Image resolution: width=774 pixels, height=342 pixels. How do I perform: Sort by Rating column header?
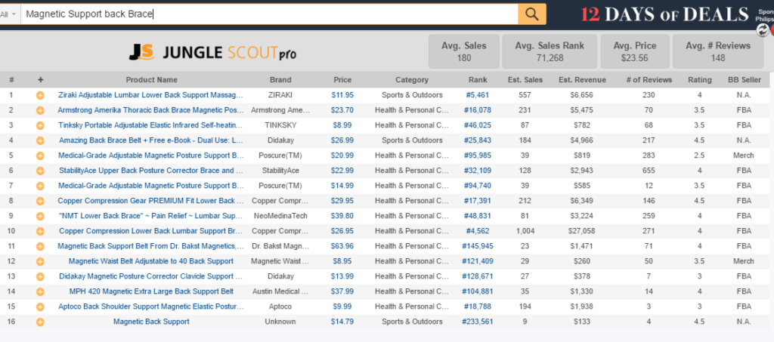(699, 80)
